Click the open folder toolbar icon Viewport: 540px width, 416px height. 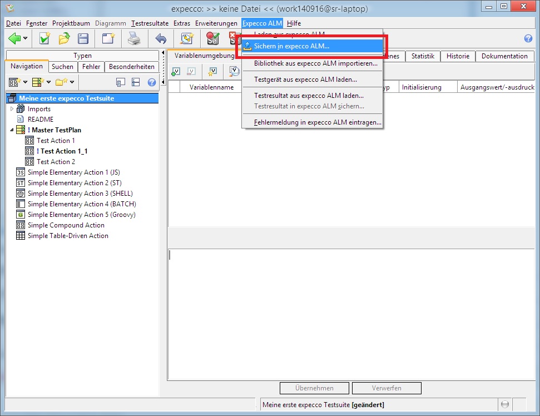pyautogui.click(x=64, y=38)
